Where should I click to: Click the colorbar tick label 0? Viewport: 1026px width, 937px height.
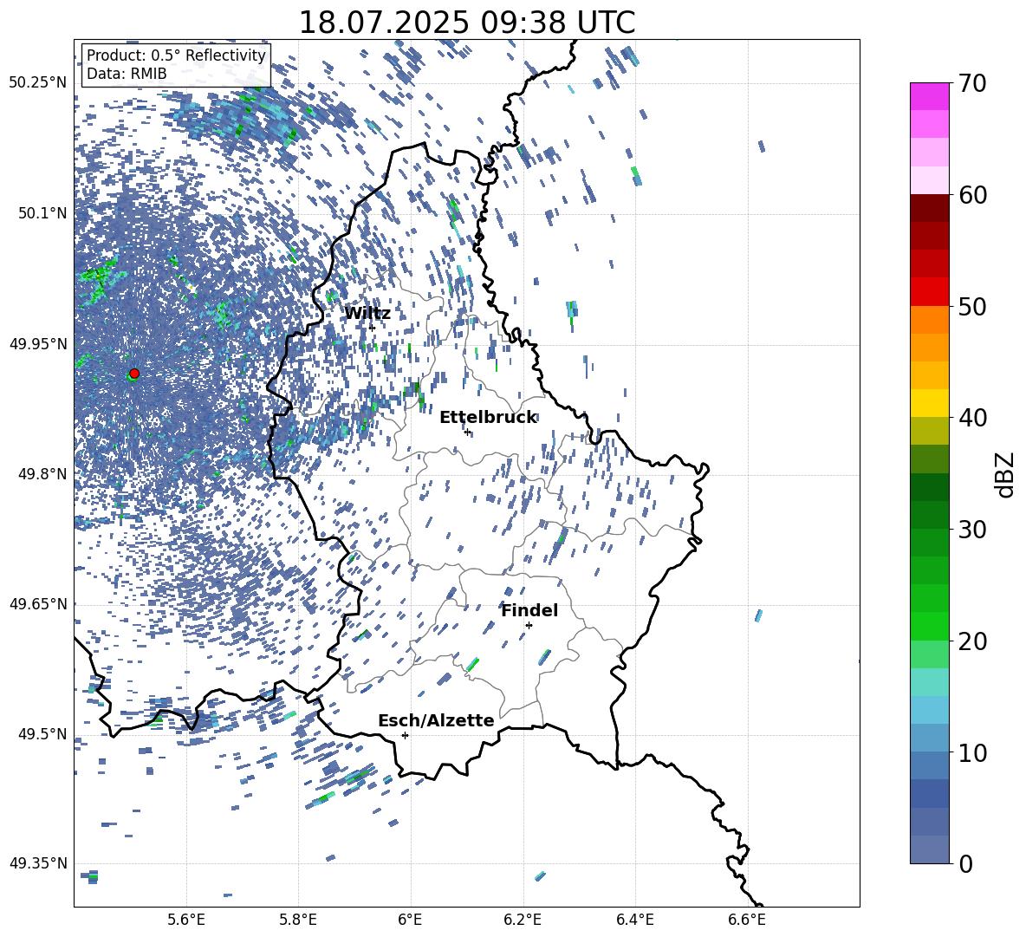(965, 863)
